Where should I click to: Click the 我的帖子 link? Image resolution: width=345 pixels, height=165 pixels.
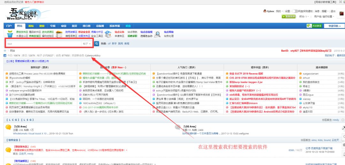[x=329, y=55]
